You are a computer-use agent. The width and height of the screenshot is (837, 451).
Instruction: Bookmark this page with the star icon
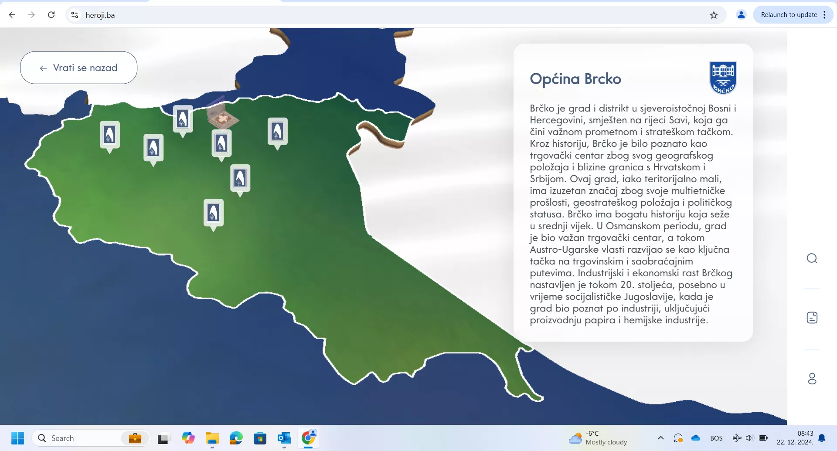tap(714, 15)
